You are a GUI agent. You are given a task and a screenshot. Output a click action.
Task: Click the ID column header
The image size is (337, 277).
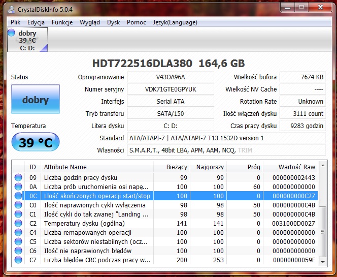click(32, 167)
